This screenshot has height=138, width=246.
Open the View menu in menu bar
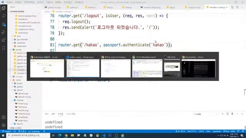tap(40, 2)
